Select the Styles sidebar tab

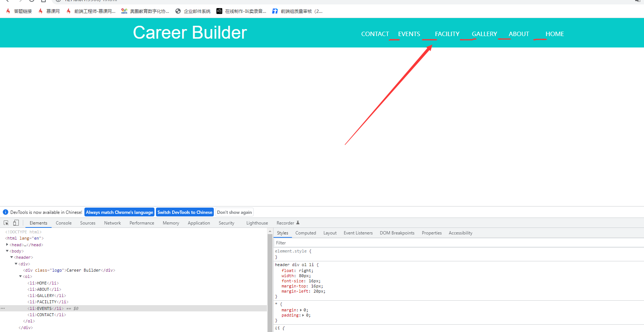(x=283, y=233)
